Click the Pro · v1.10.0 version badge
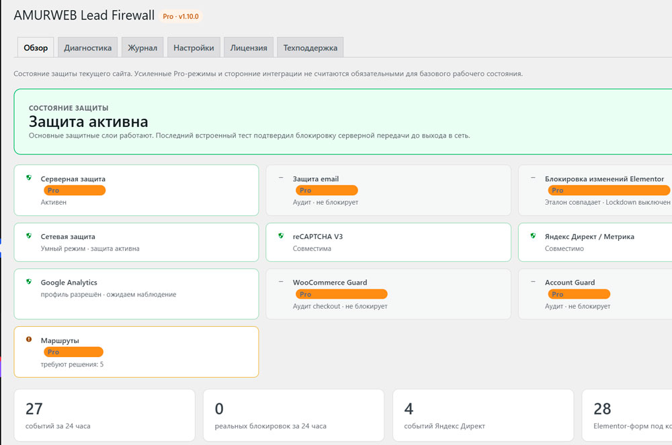Image resolution: width=672 pixels, height=445 pixels. click(180, 16)
